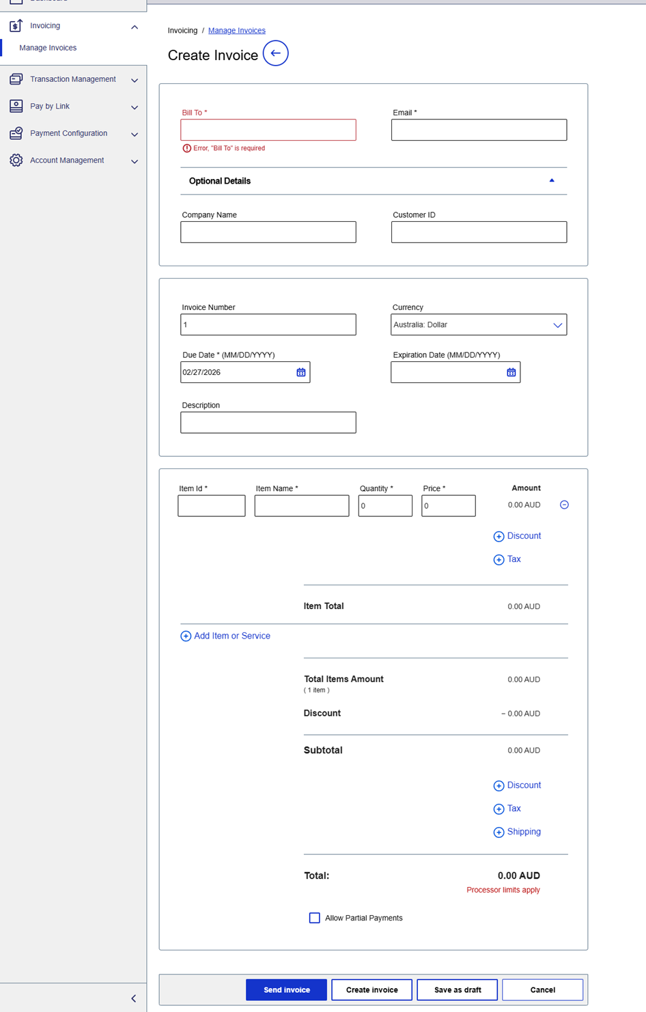Add Item or Service to invoice

point(225,636)
